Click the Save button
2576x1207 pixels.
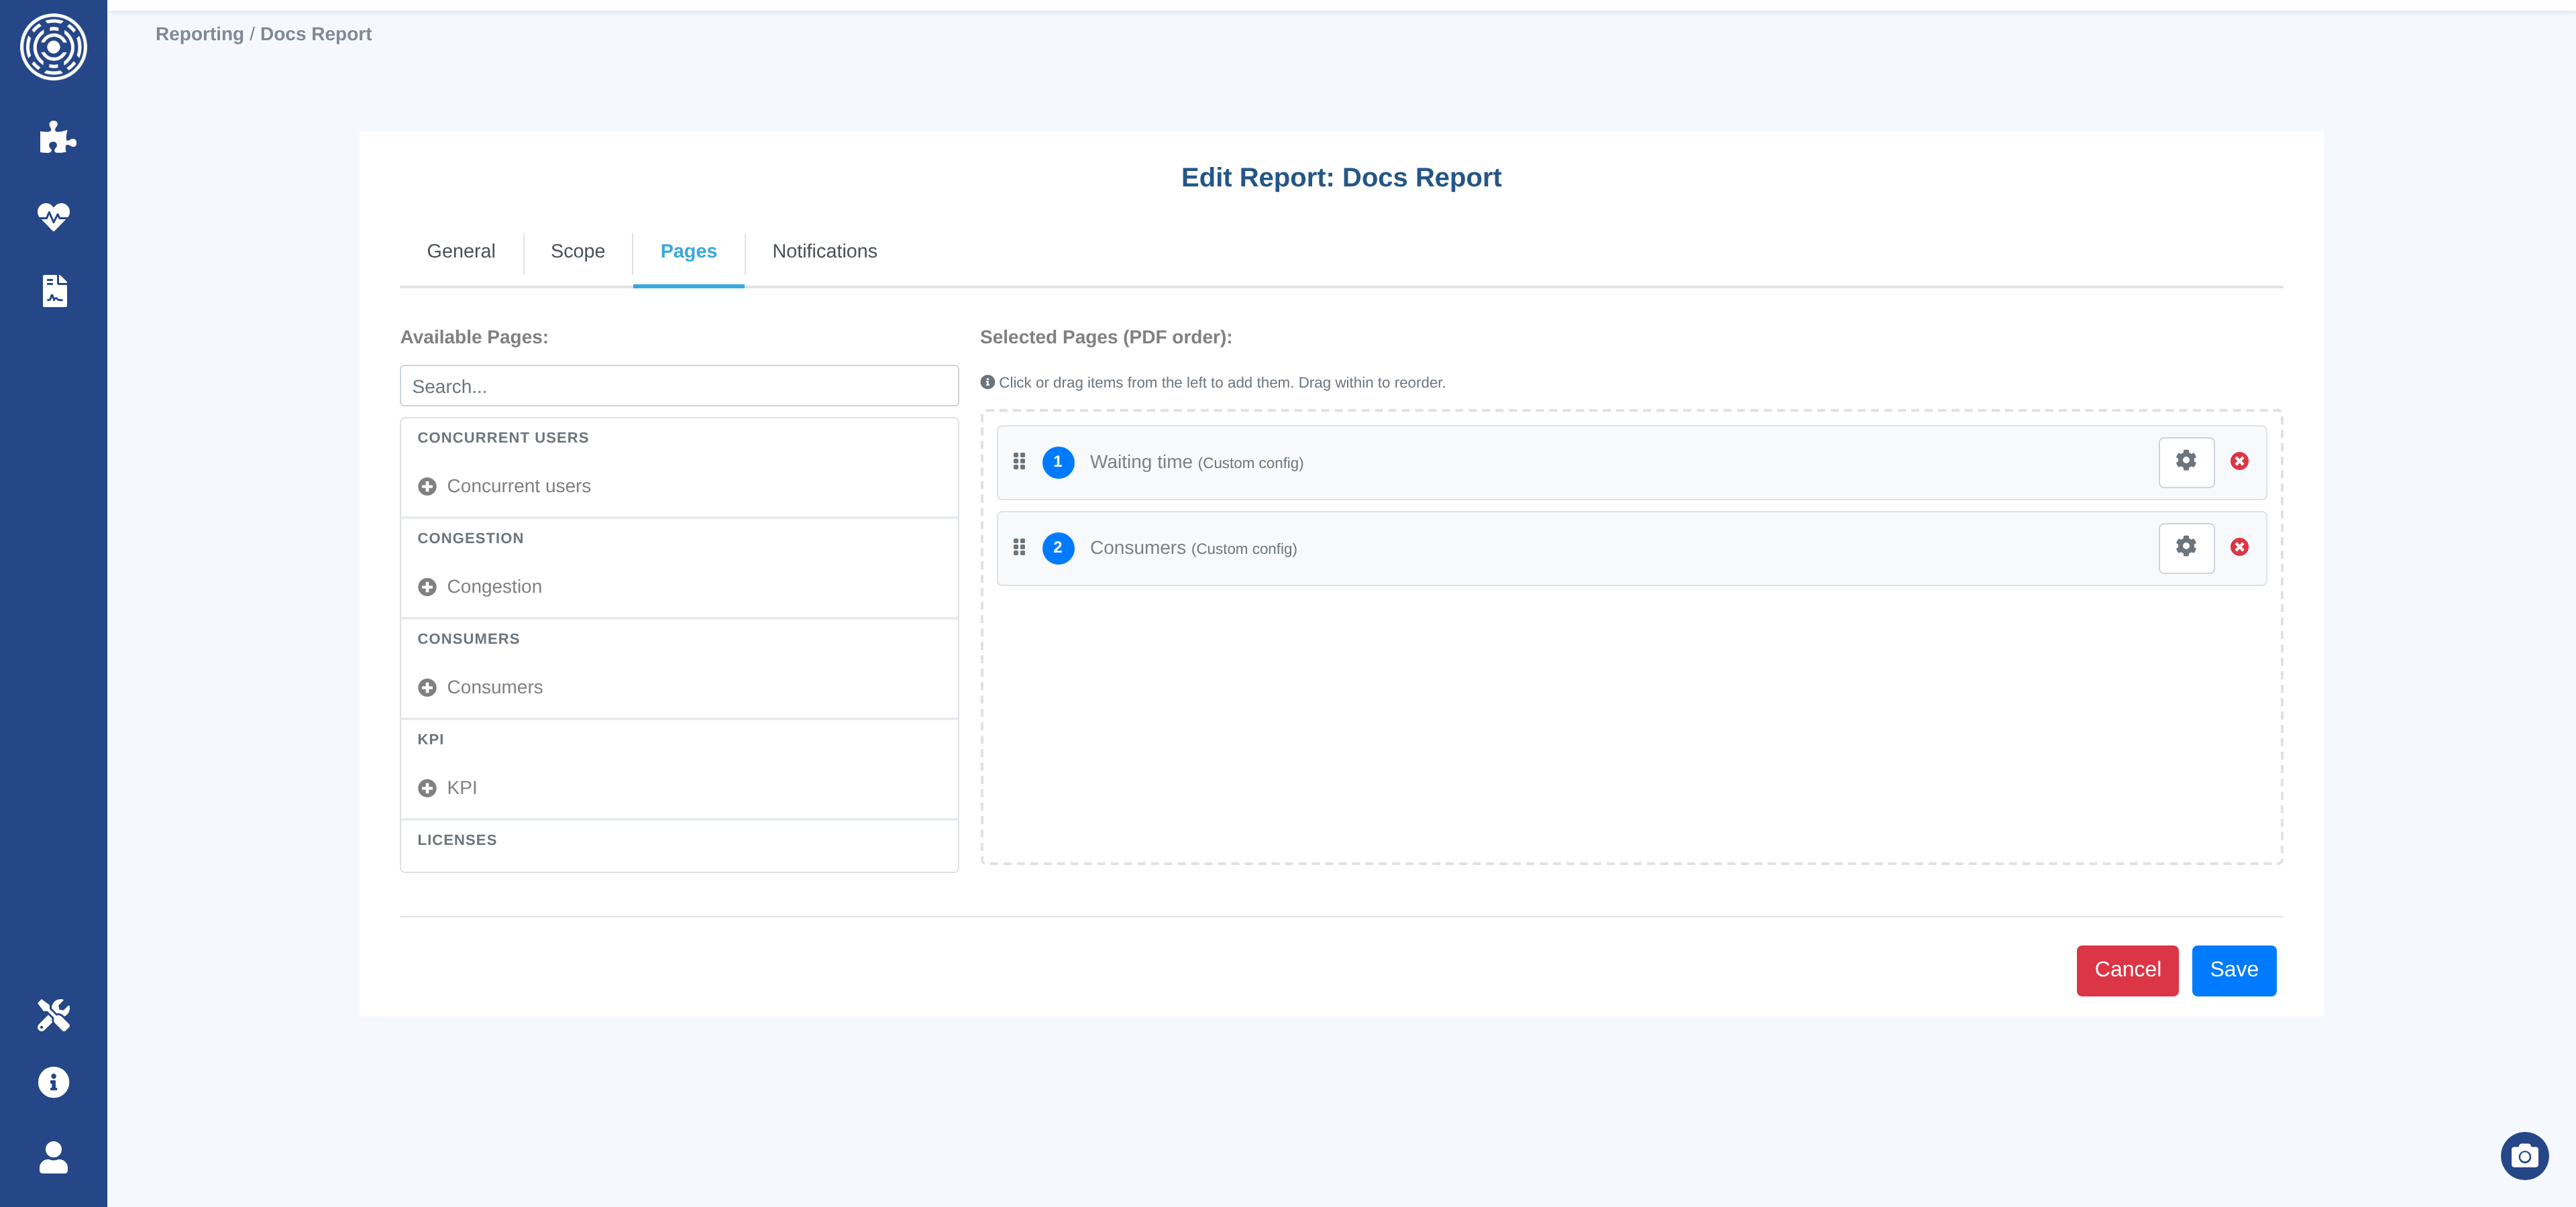(2234, 970)
